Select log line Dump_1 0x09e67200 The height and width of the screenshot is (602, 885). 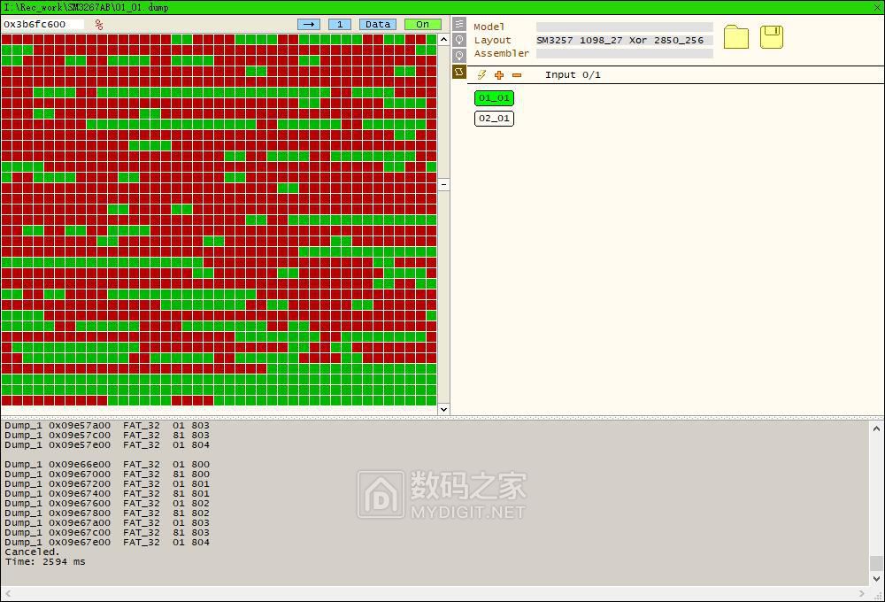pyautogui.click(x=107, y=483)
